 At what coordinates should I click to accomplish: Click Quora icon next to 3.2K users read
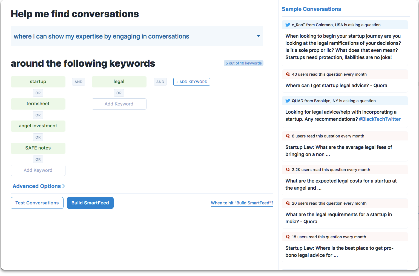coord(288,170)
